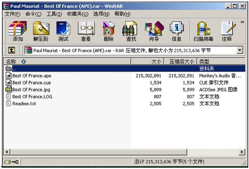
Task: Click the archive path text in address bar
Action: (122, 51)
